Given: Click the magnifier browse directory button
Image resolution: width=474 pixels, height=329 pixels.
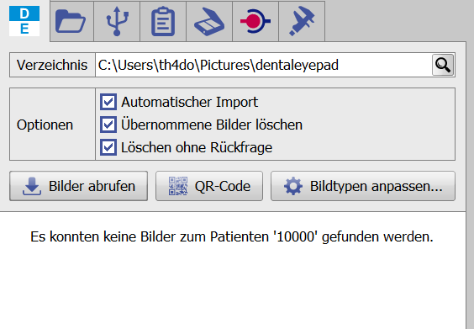Looking at the screenshot, I should click(x=443, y=65).
